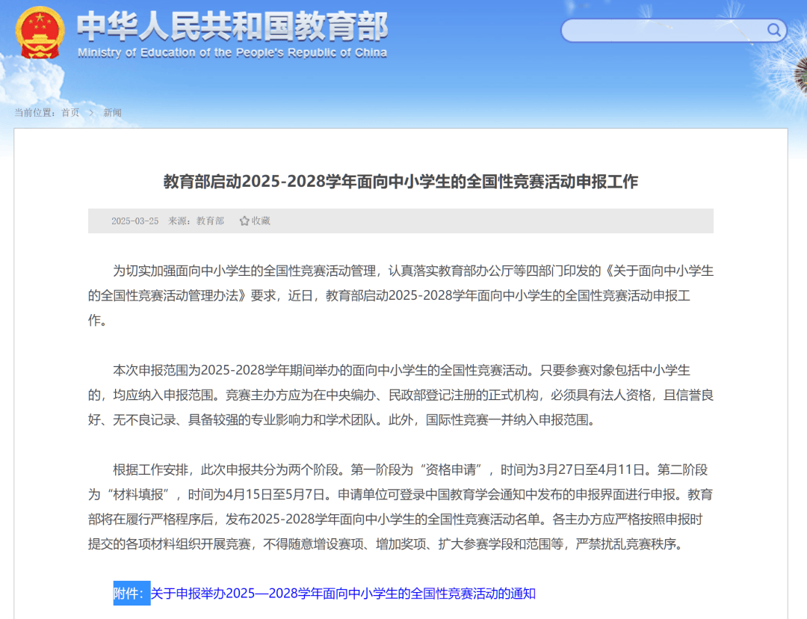Viewport: 807px width, 619px height.
Task: Click the paragraph beginning 本次申报范围为2025-2028学年
Action: click(401, 395)
